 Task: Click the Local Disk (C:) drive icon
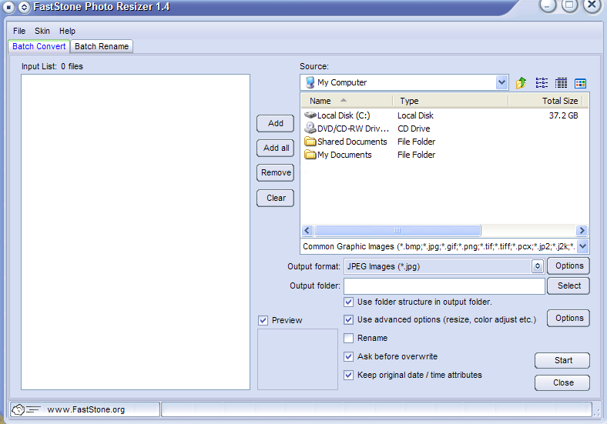tap(310, 115)
